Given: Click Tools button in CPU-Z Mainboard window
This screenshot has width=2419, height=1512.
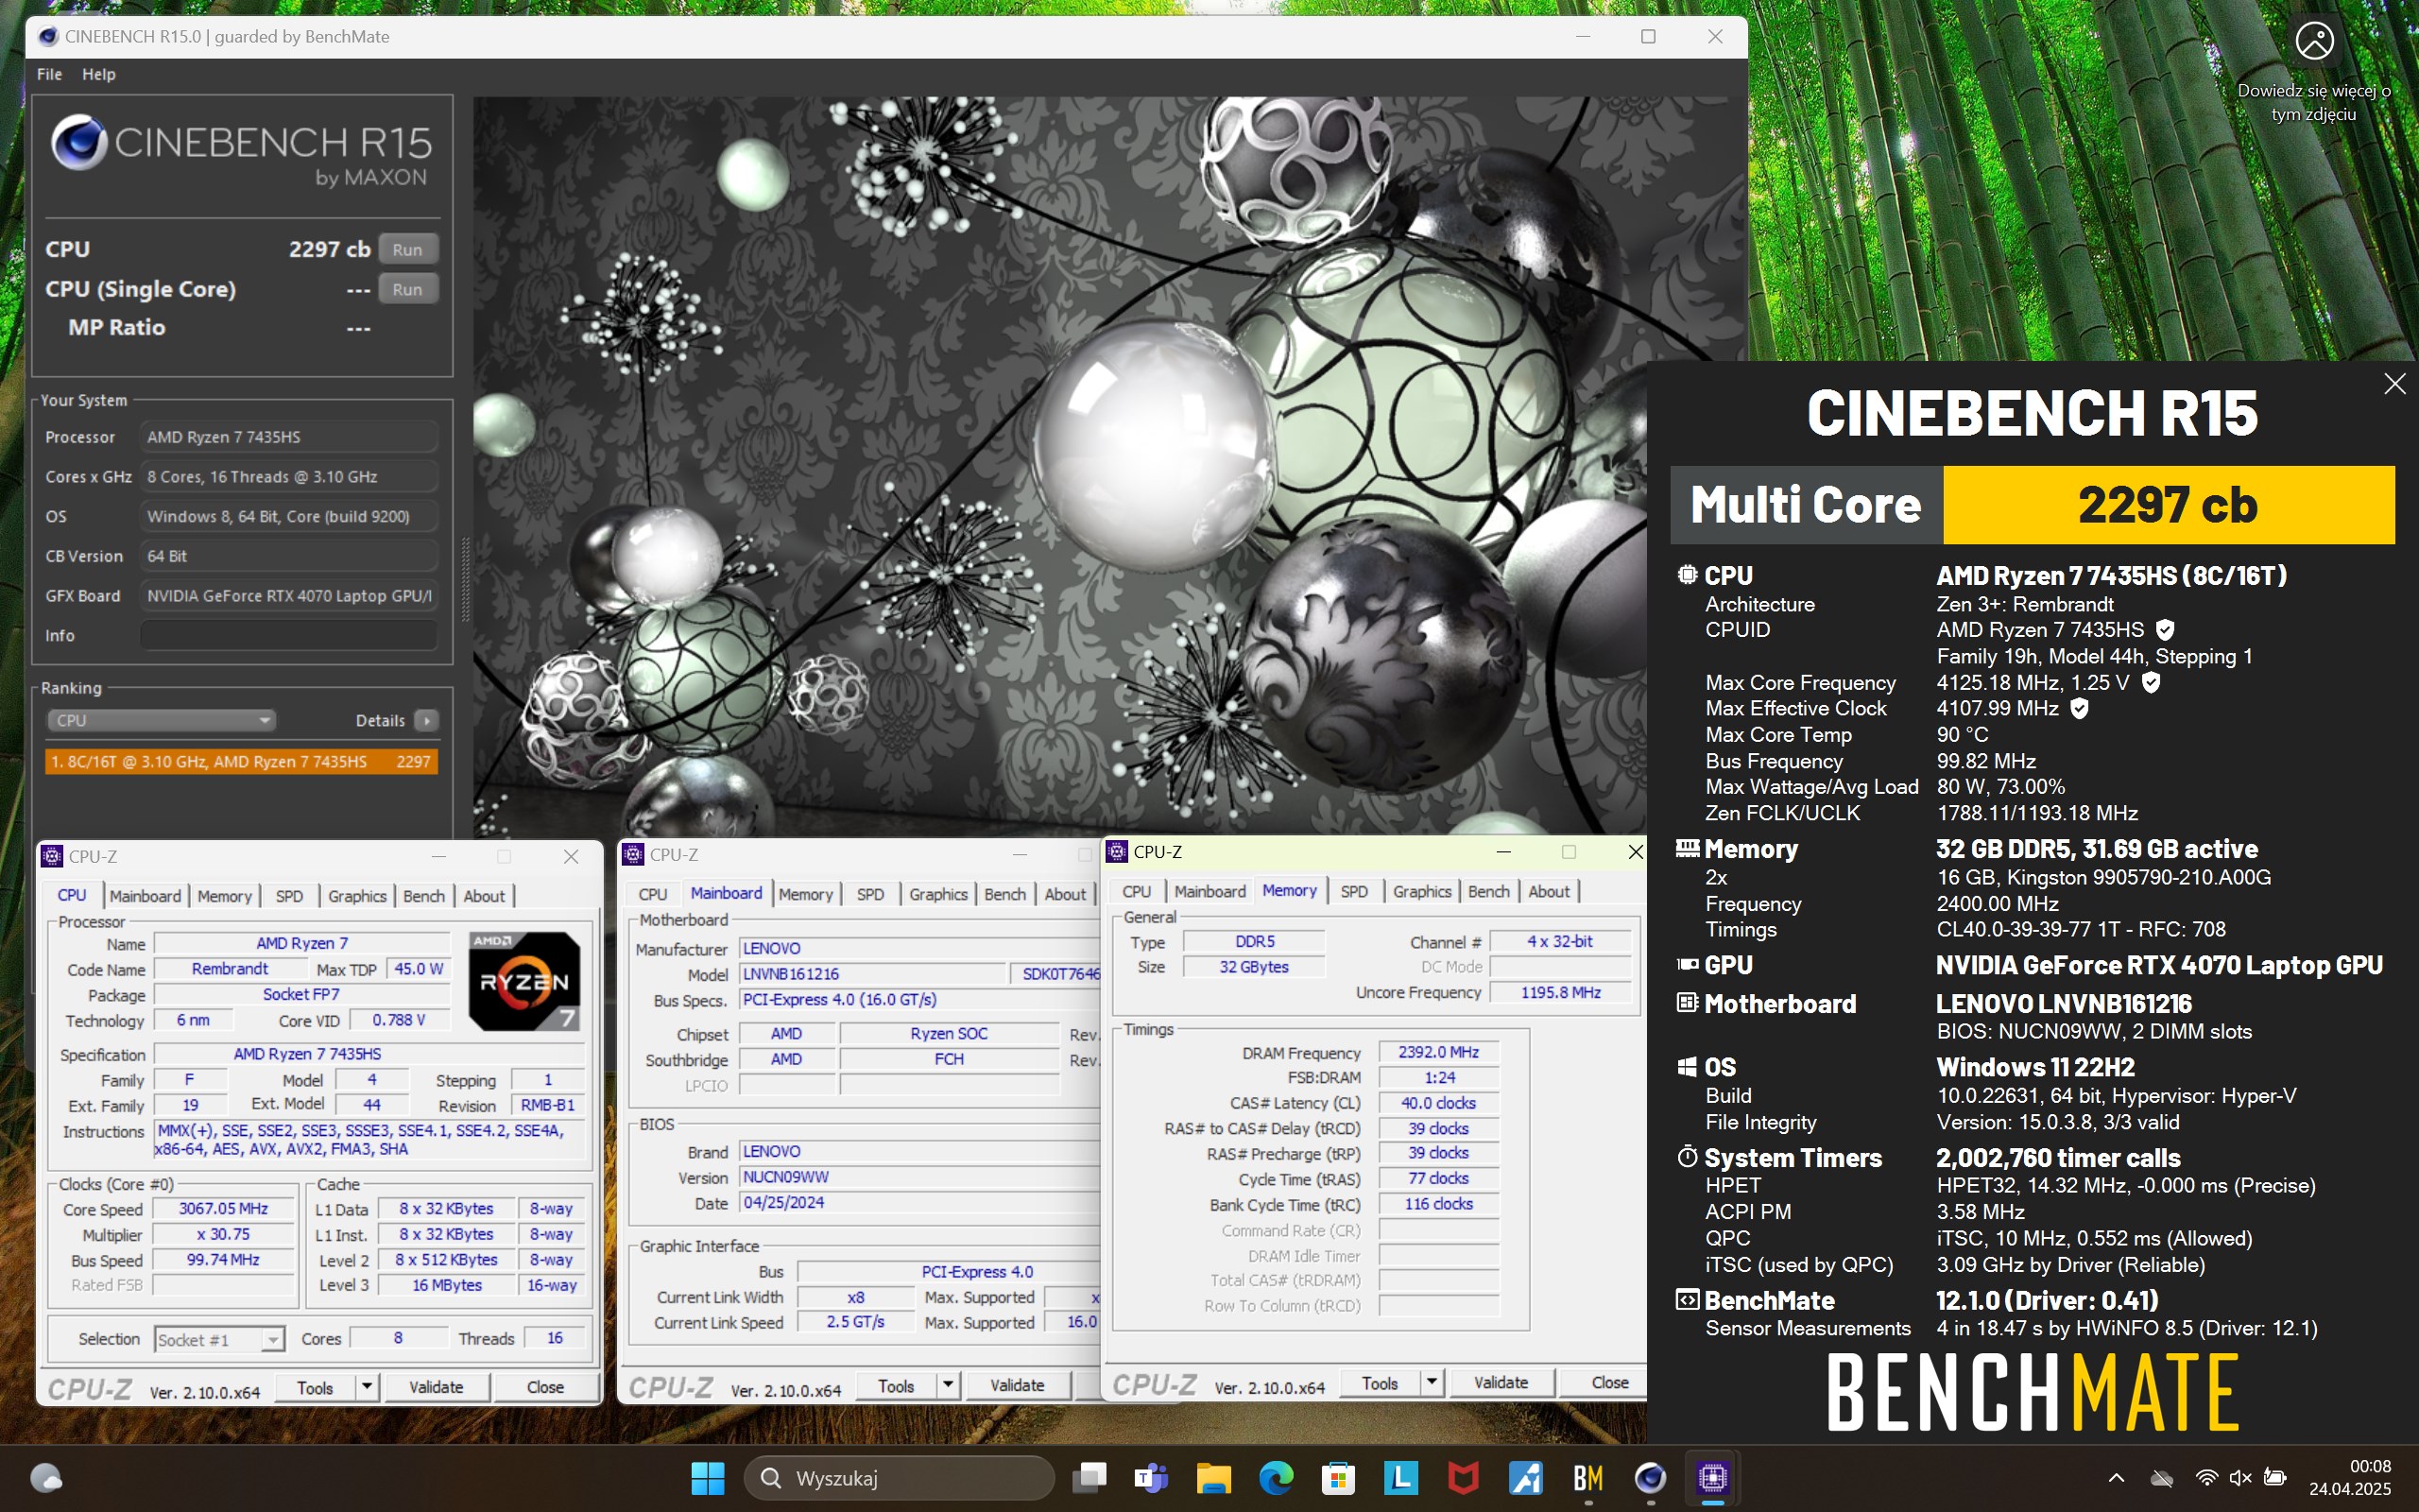Looking at the screenshot, I should (896, 1385).
